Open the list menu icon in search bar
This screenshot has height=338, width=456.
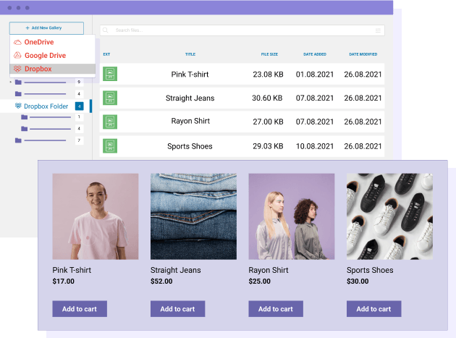coord(378,30)
